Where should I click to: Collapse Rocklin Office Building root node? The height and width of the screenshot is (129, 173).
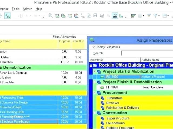(x=91, y=65)
